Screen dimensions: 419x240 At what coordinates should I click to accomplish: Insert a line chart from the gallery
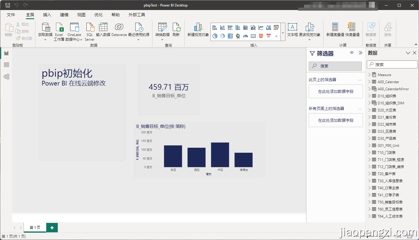pos(261,28)
